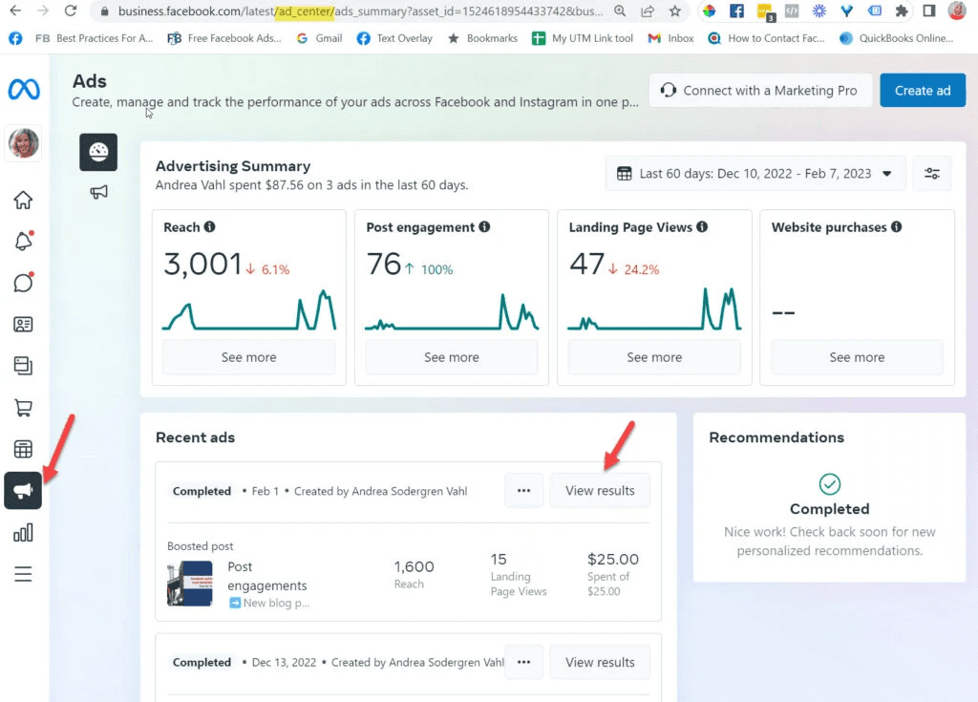The height and width of the screenshot is (702, 978).
Task: Click the Create ad button
Action: coord(923,91)
